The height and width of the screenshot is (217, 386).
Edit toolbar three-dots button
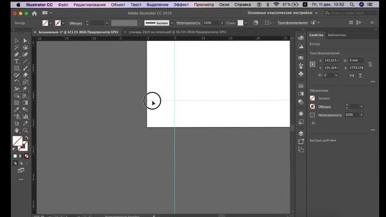tap(21, 180)
